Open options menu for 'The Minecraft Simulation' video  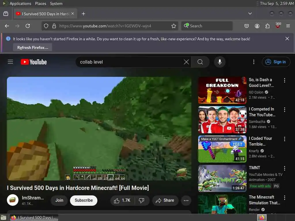(x=285, y=198)
